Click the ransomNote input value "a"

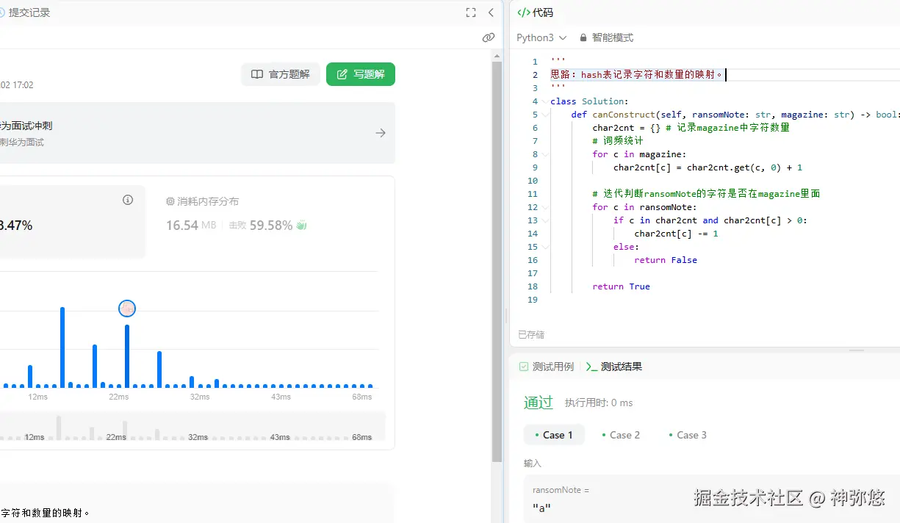point(541,508)
